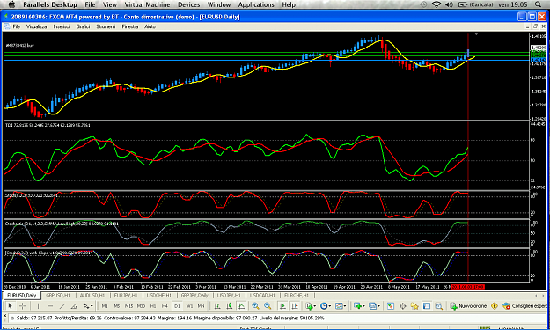
Task: Click the Nuovo ordine button
Action: (x=469, y=306)
